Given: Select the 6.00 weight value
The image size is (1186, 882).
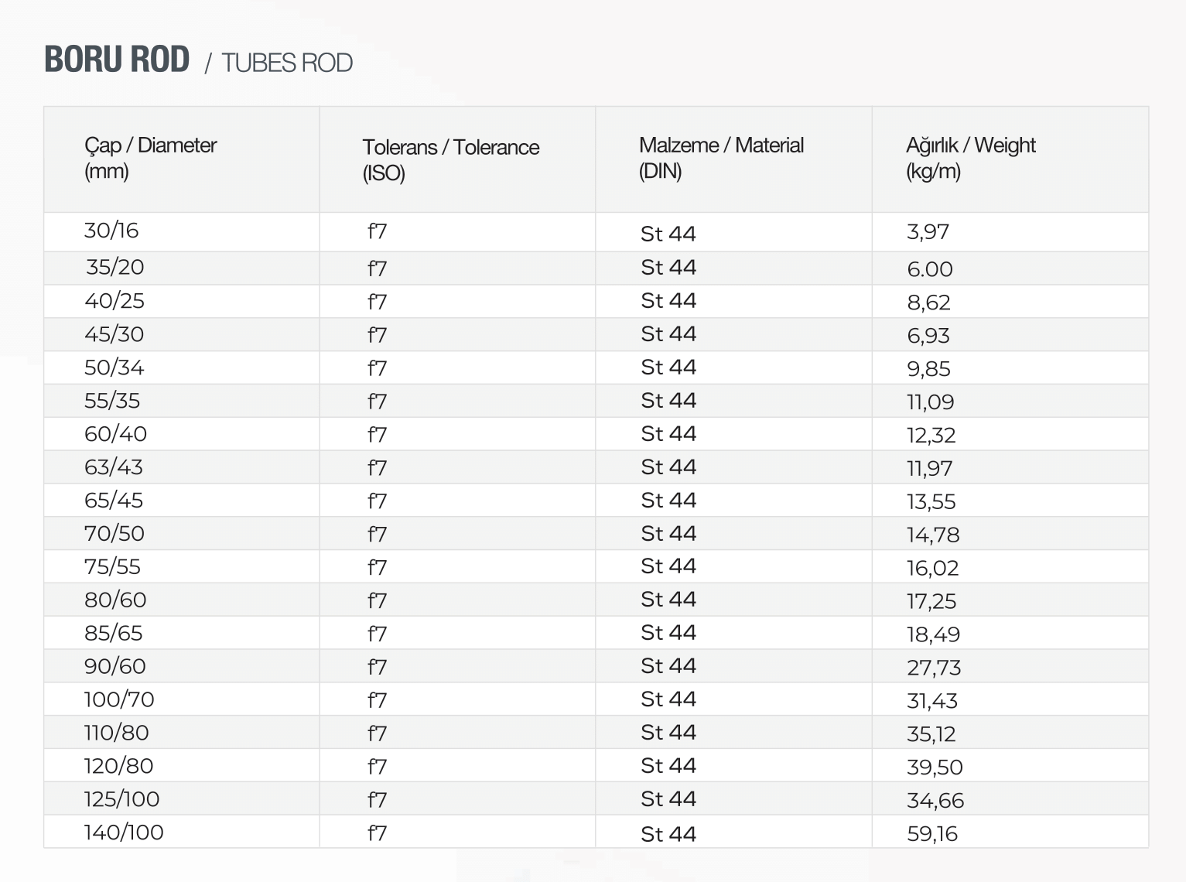Looking at the screenshot, I should click(929, 269).
